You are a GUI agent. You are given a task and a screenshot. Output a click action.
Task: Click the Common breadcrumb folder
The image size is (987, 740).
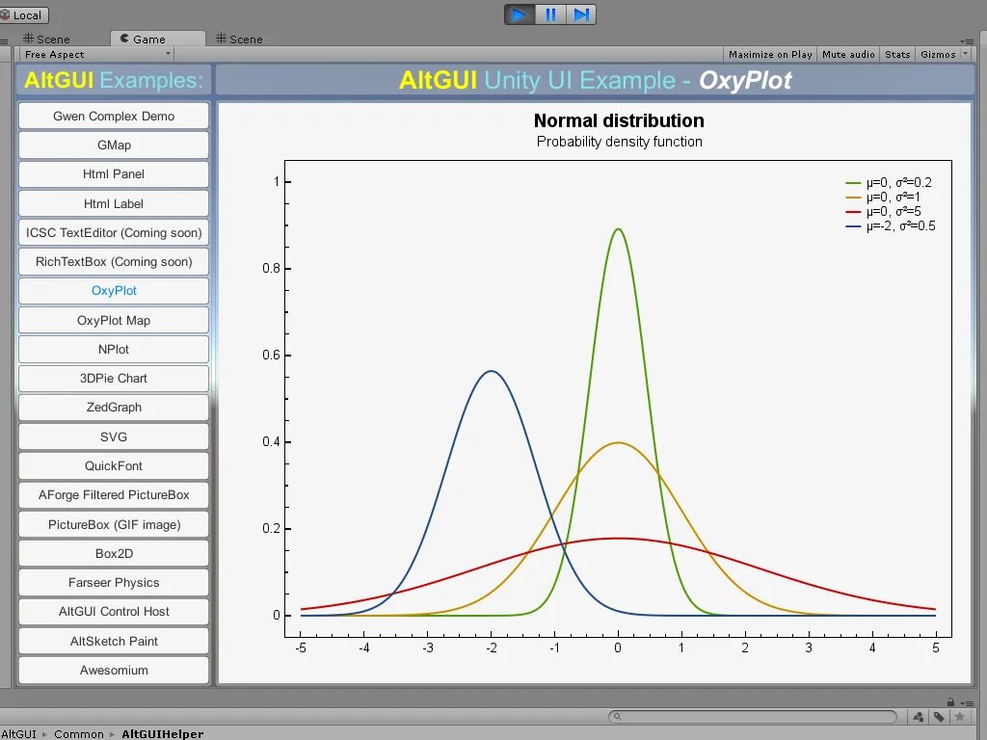tap(79, 733)
